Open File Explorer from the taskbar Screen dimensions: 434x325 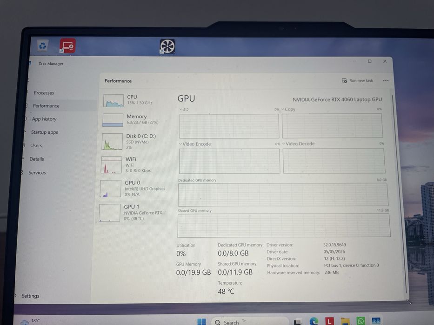click(345, 321)
